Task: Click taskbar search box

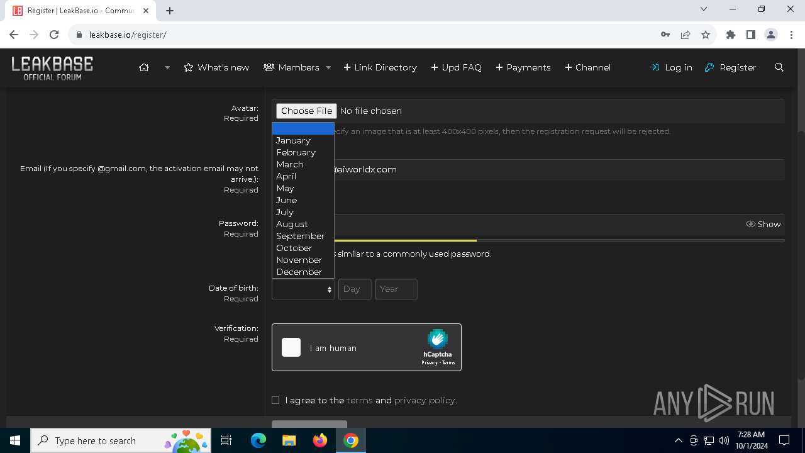Action: [x=121, y=440]
